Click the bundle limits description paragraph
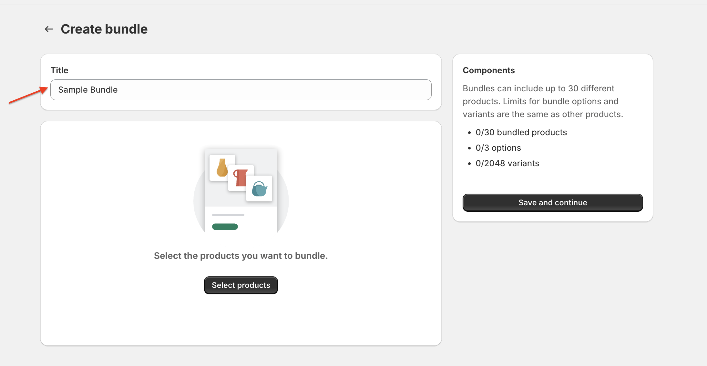 543,101
